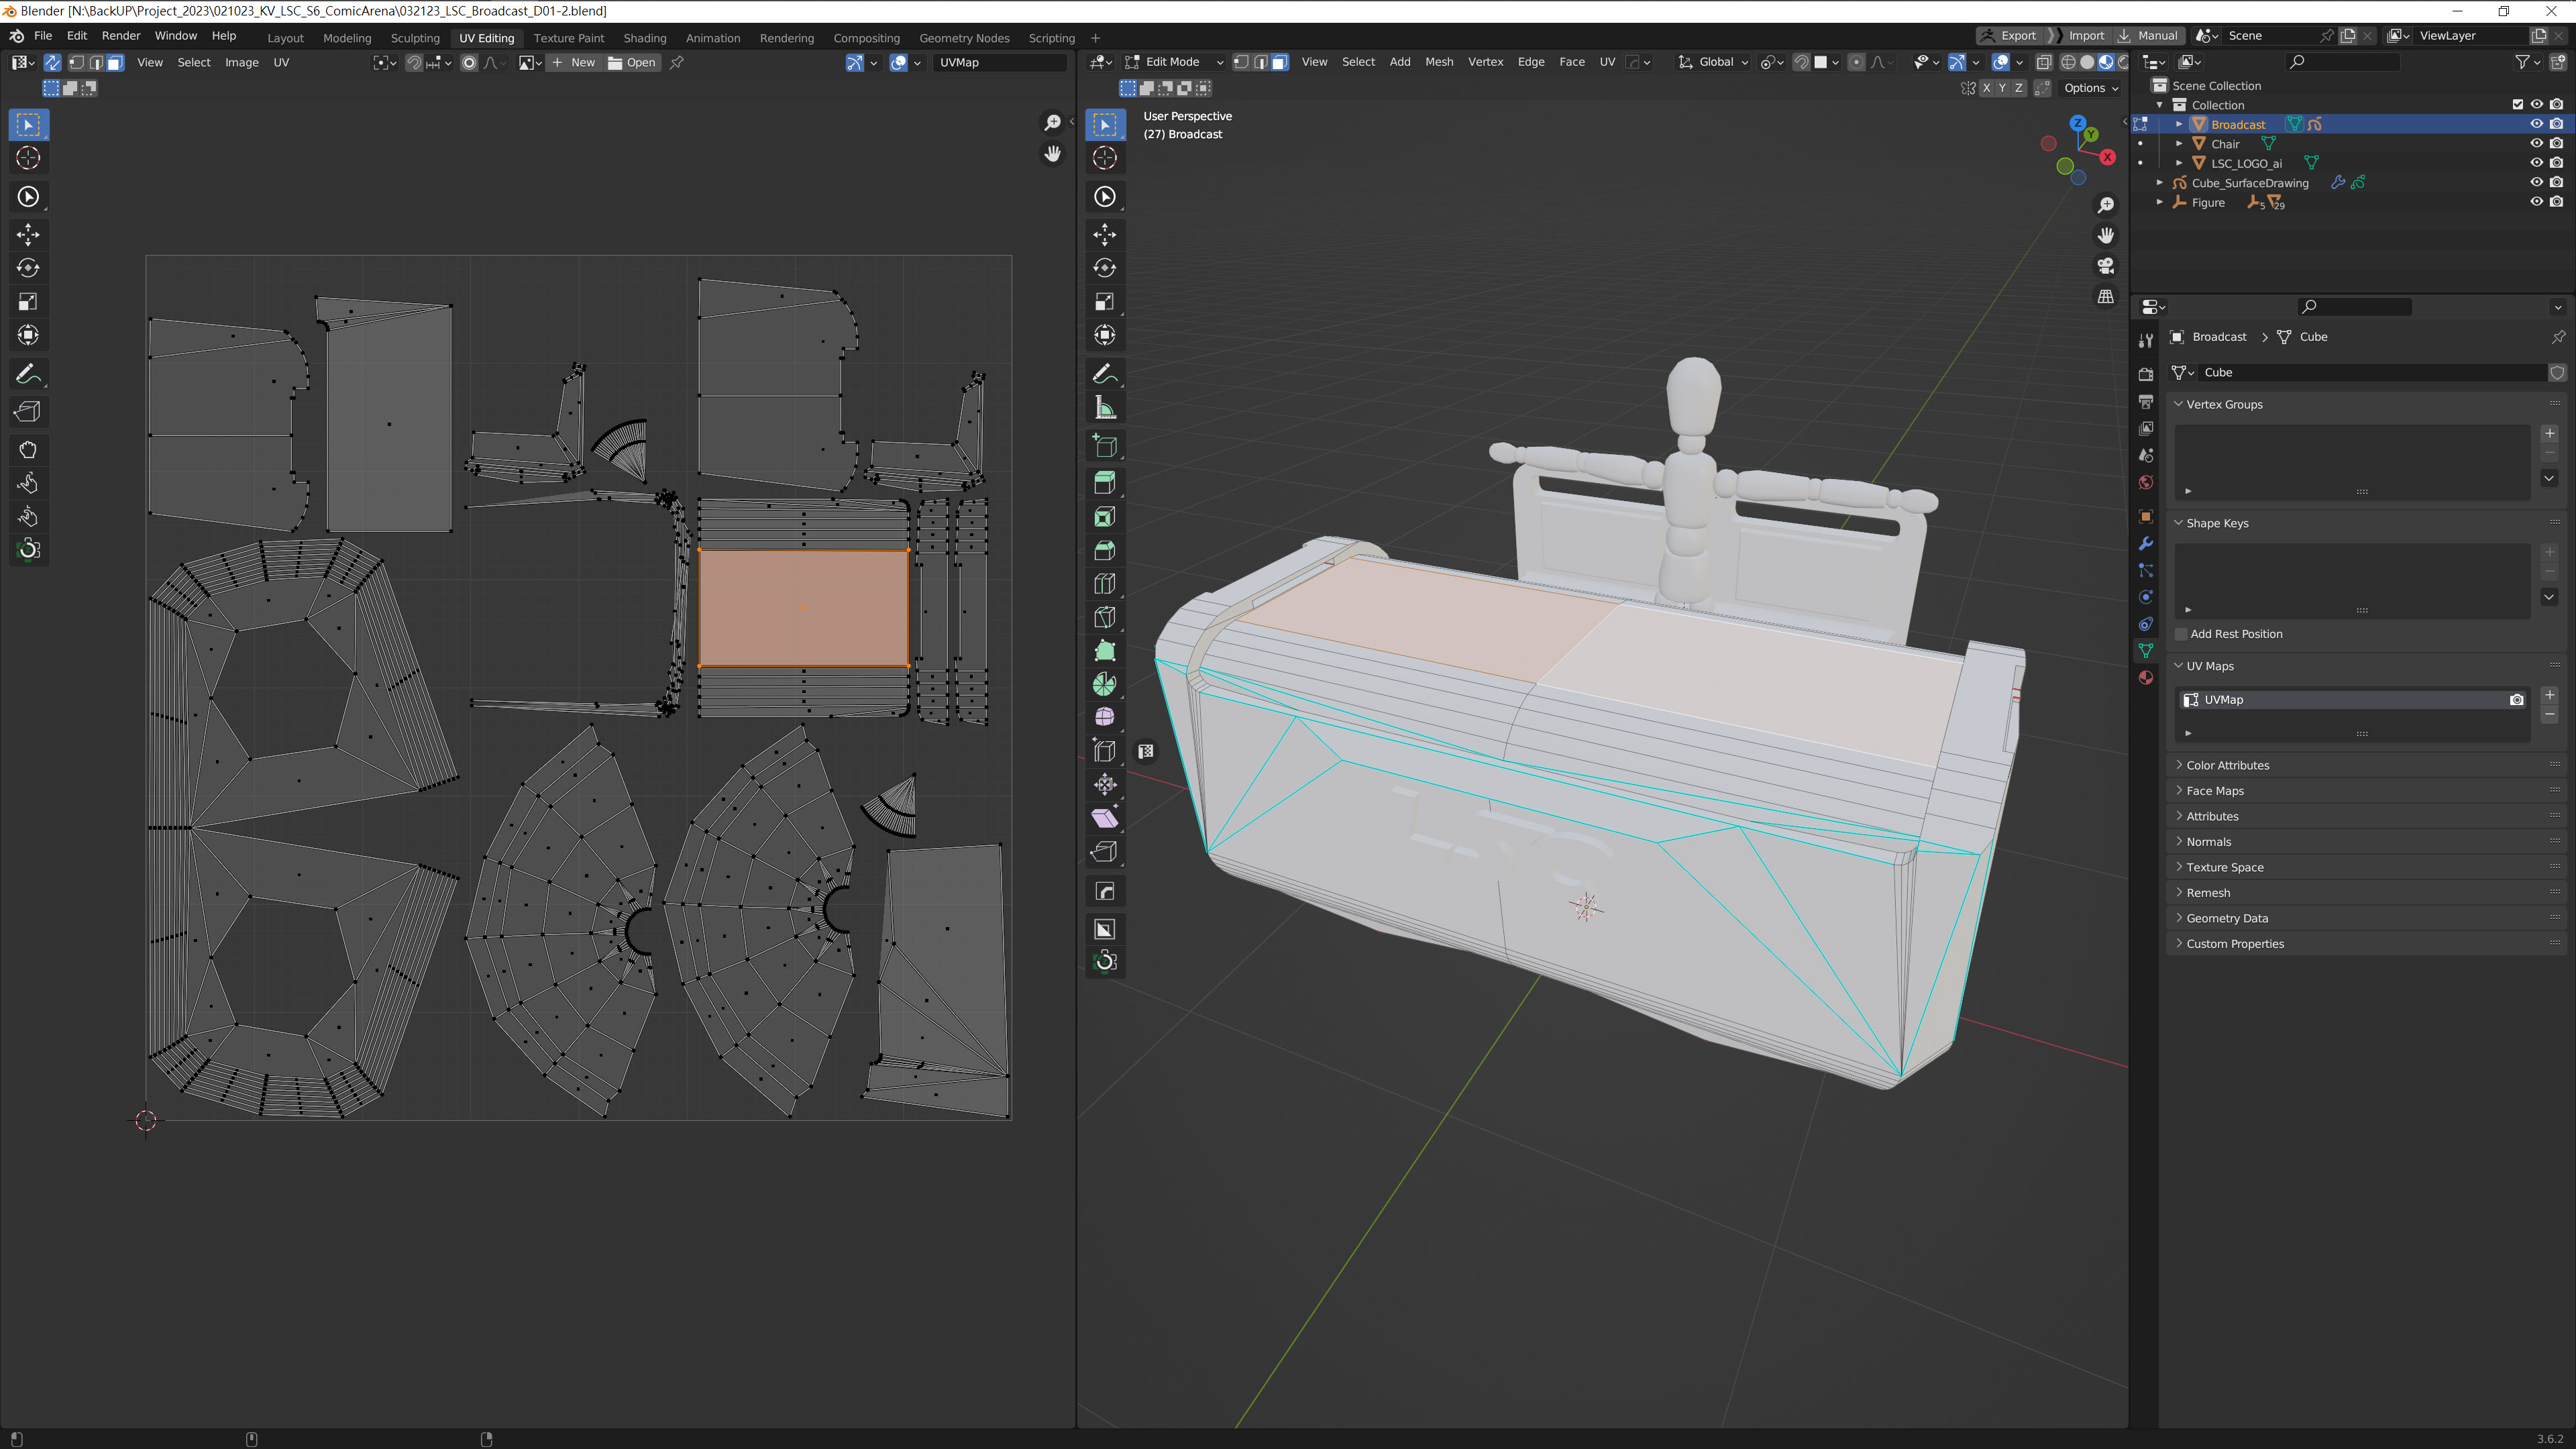Toggle camera view icon in viewport
This screenshot has width=2576, height=1449.
pyautogui.click(x=2106, y=266)
